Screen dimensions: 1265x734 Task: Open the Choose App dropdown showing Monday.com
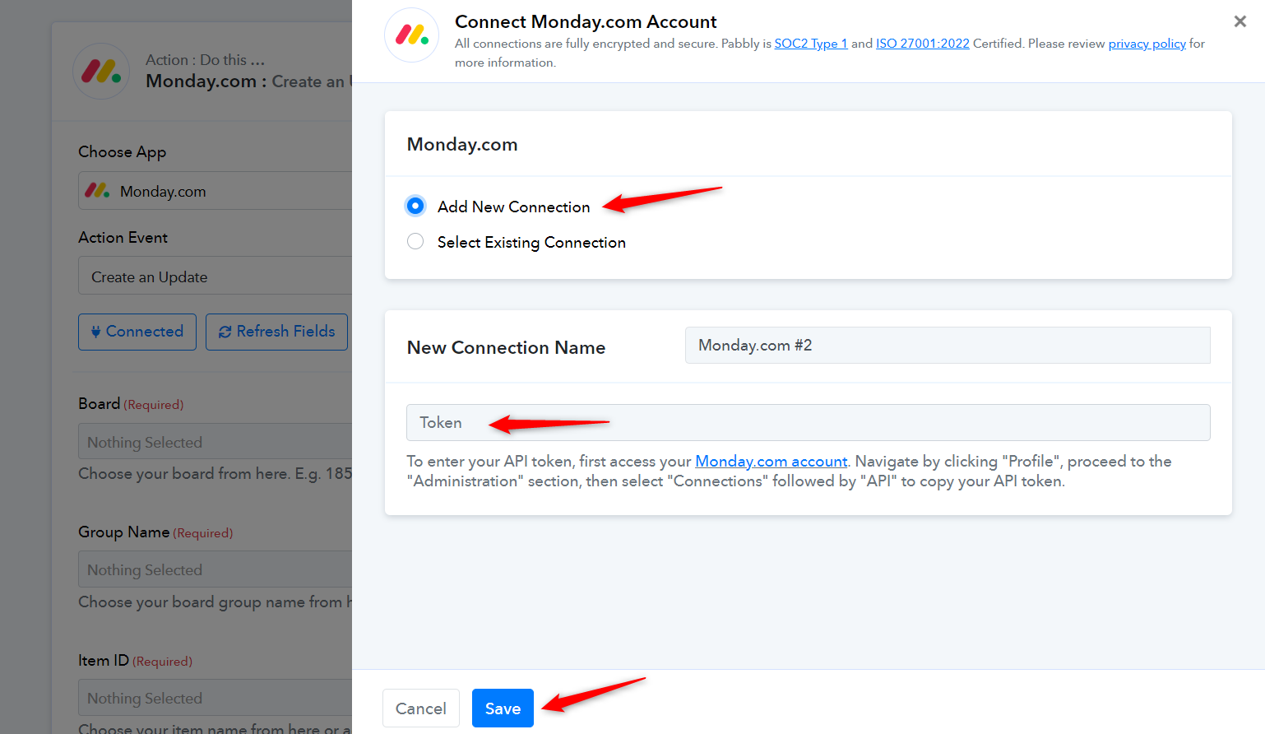(x=215, y=191)
